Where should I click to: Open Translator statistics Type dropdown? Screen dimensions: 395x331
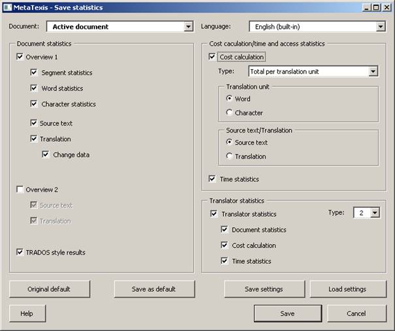click(x=375, y=213)
